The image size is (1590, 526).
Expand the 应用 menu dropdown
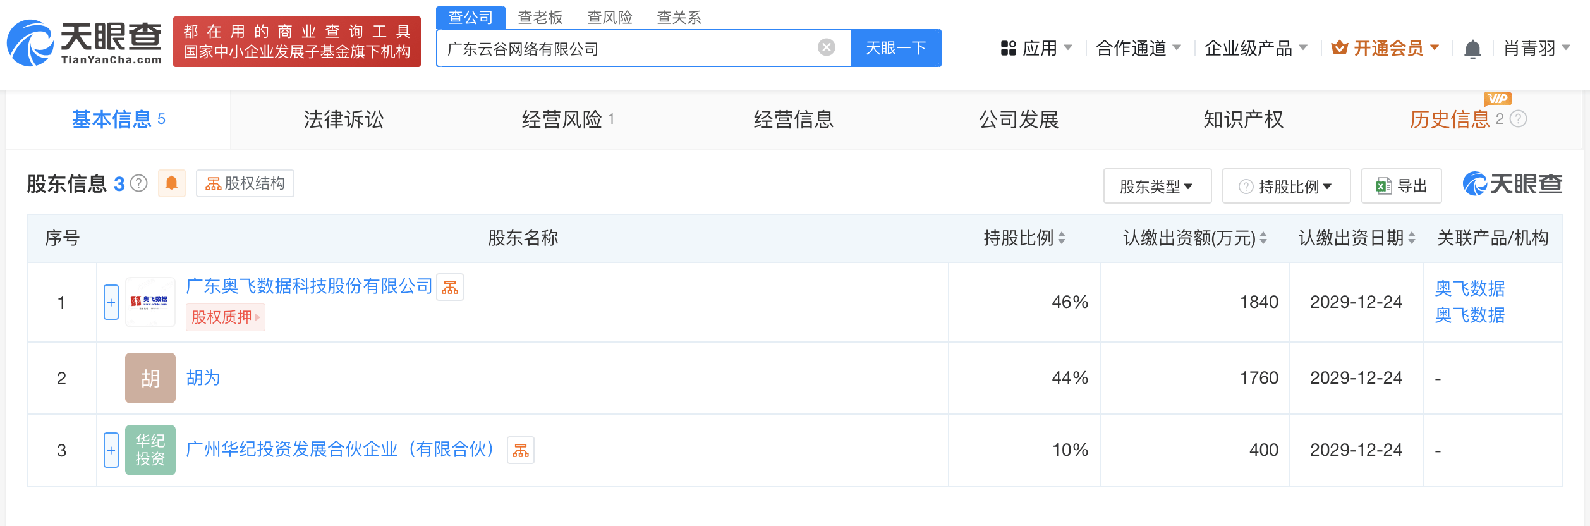pyautogui.click(x=1036, y=48)
